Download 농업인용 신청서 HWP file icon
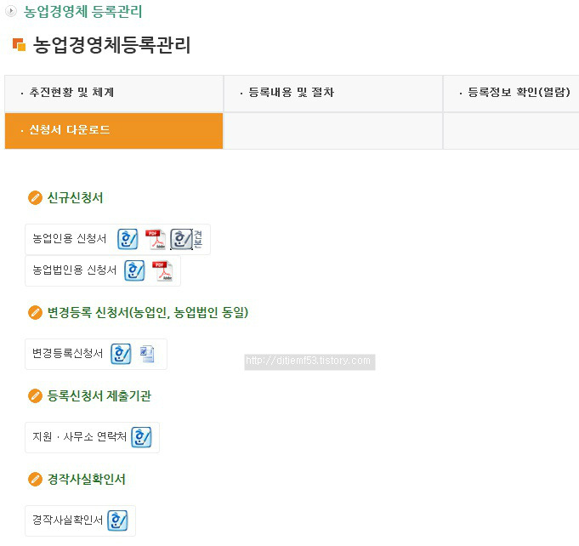 tap(128, 239)
